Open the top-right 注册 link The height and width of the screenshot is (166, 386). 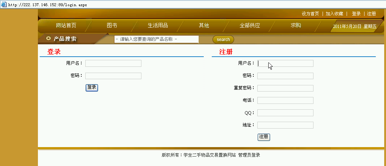pyautogui.click(x=371, y=14)
